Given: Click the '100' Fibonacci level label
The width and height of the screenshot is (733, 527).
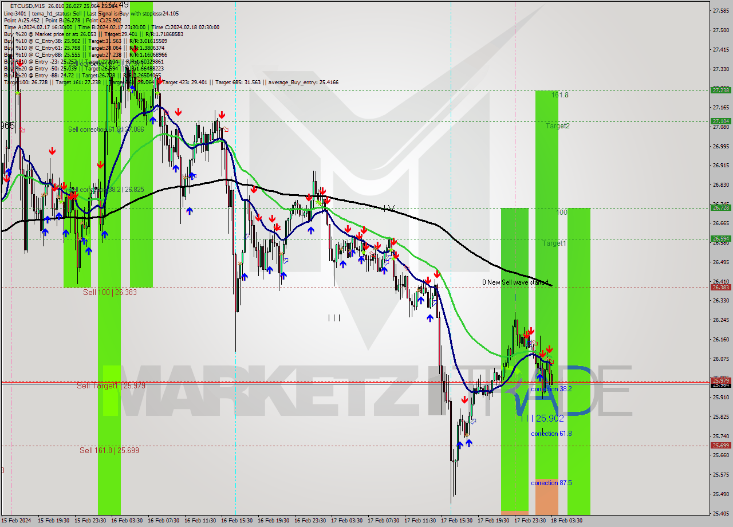Looking at the screenshot, I should tap(562, 213).
